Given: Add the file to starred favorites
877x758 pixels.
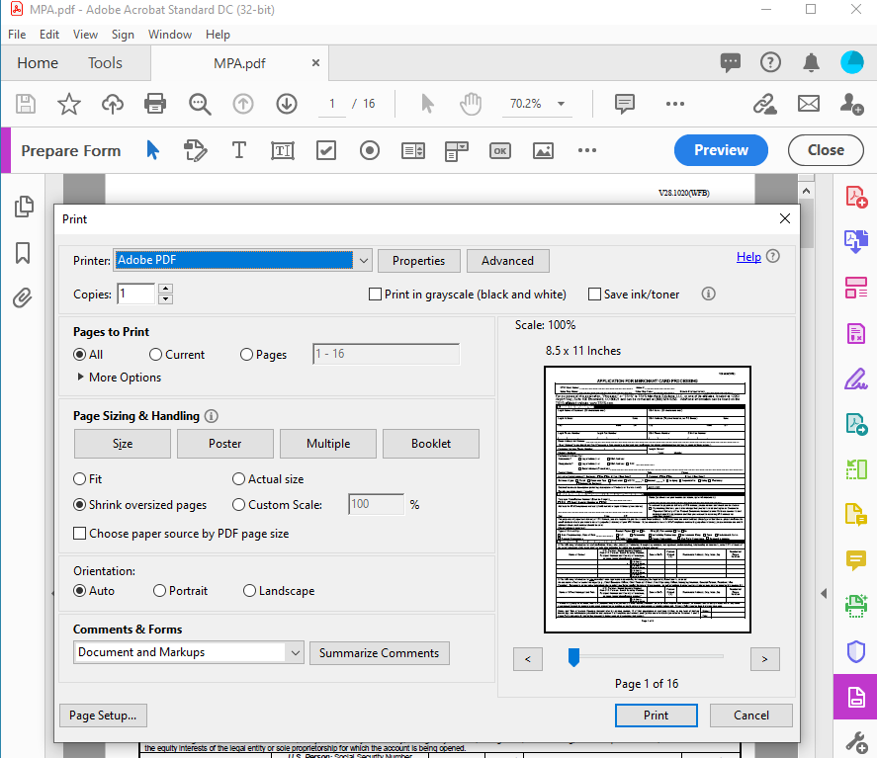Looking at the screenshot, I should coord(69,104).
